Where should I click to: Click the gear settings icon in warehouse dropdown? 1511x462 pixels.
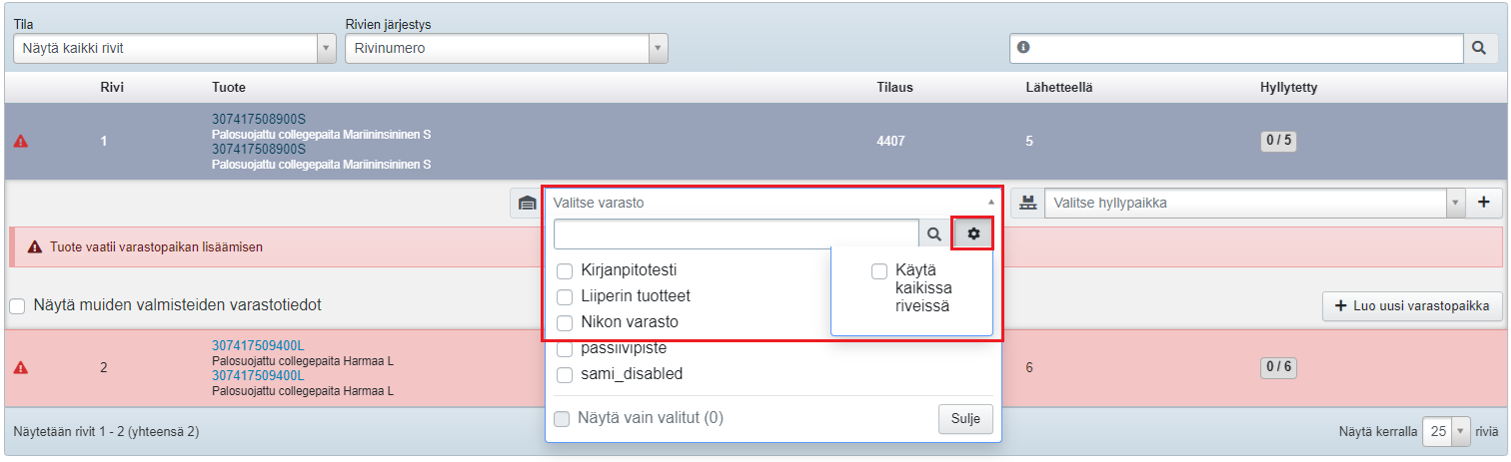[x=973, y=234]
